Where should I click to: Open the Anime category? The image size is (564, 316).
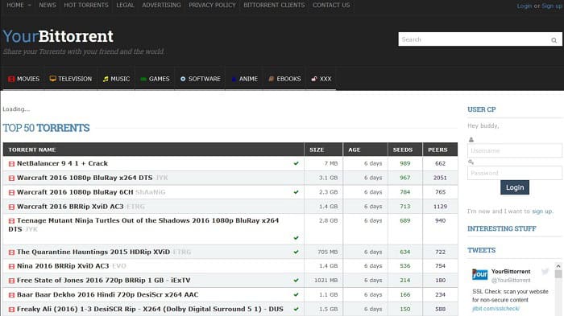[x=245, y=79]
